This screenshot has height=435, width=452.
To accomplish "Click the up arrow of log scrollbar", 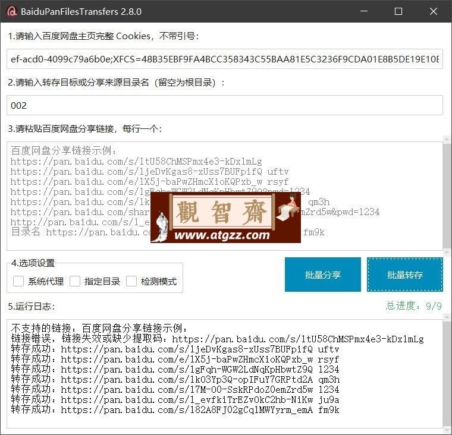I will click(447, 317).
